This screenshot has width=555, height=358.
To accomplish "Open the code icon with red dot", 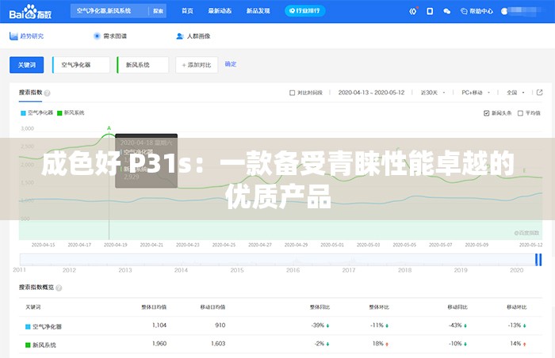I will [x=413, y=11].
